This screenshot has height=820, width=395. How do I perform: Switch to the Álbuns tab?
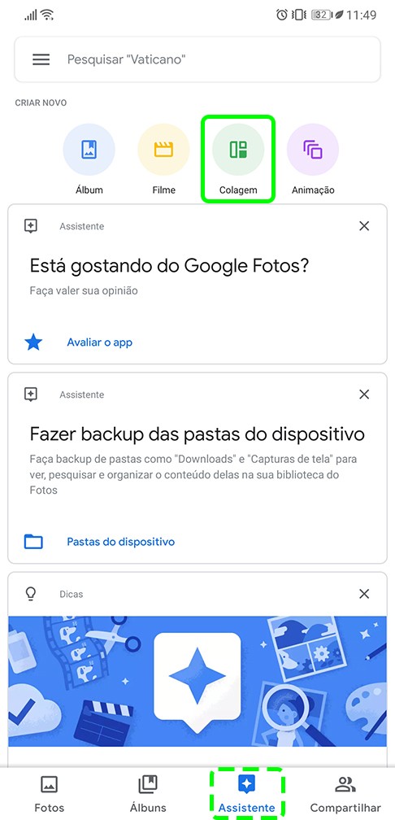(148, 794)
